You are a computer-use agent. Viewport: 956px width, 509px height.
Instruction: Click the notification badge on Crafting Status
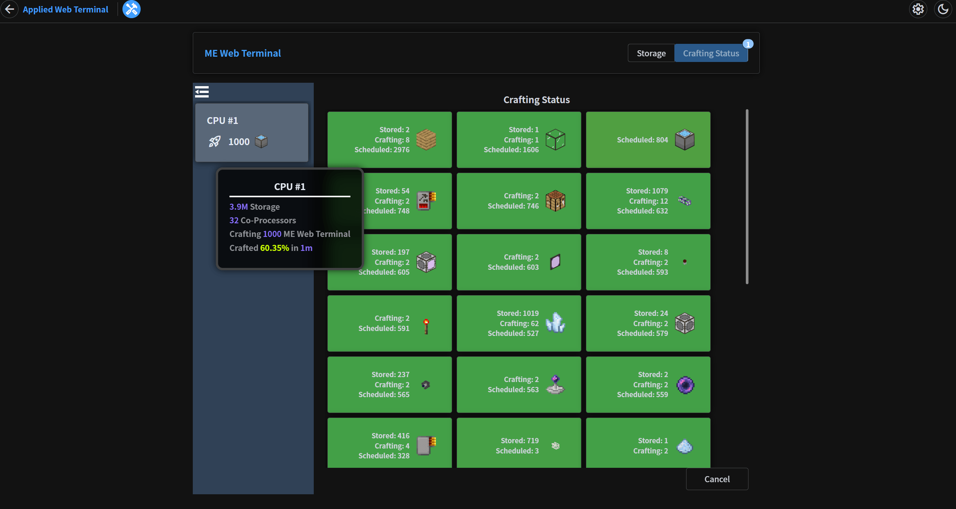tap(748, 44)
